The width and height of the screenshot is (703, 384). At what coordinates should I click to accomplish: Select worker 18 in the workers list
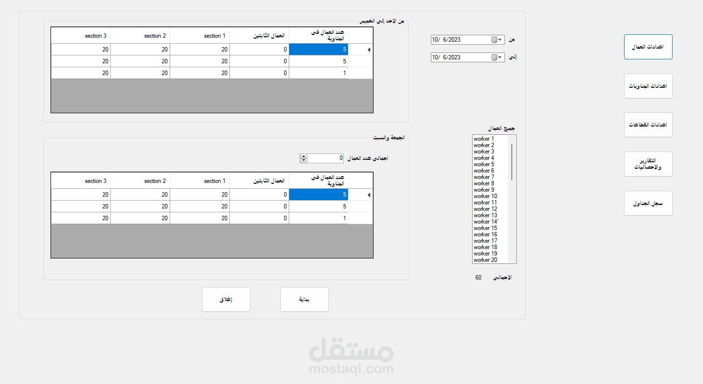(485, 247)
